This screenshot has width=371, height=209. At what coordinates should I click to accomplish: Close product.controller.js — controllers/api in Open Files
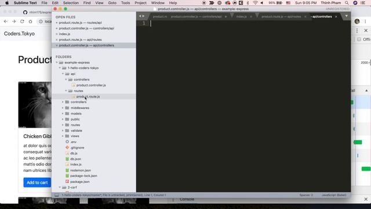[x=57, y=28]
